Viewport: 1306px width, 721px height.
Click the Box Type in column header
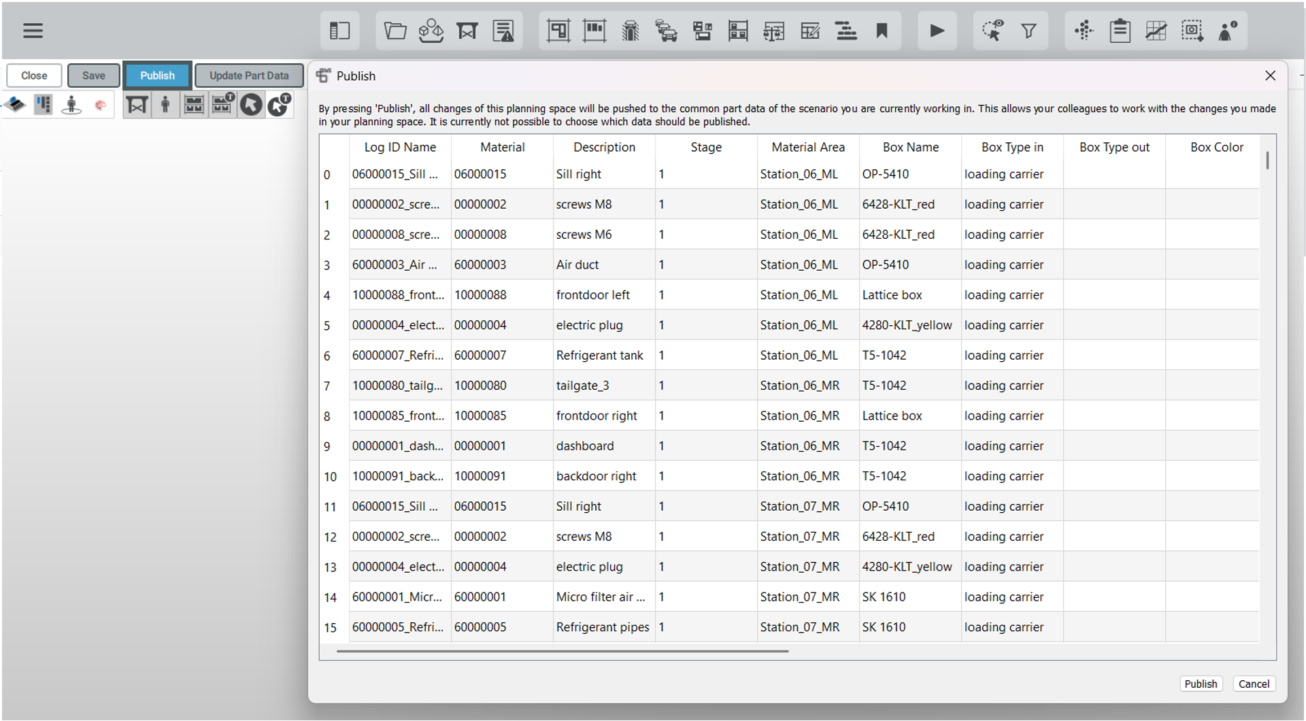1012,147
